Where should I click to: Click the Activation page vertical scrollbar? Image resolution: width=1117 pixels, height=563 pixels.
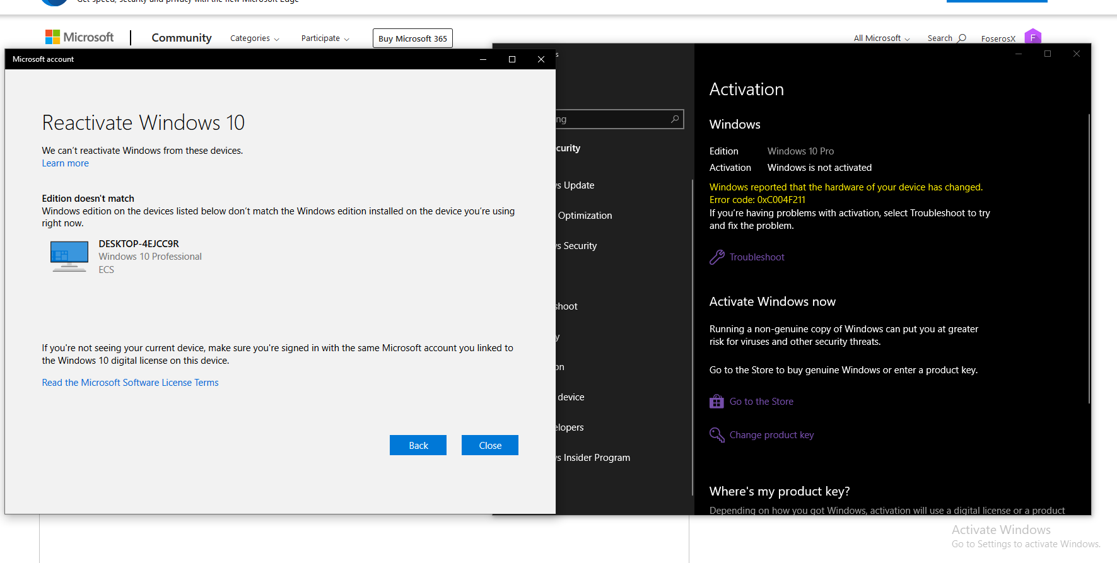(x=1089, y=258)
